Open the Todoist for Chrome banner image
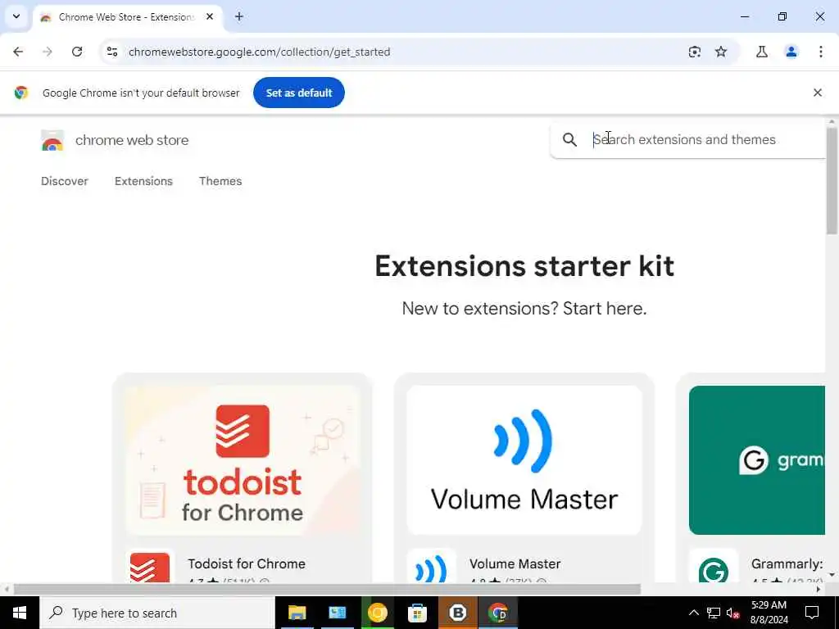The image size is (839, 629). (x=243, y=460)
